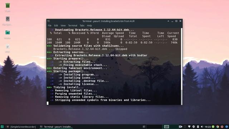
Task: Open the battery power tray icon
Action: point(198,126)
